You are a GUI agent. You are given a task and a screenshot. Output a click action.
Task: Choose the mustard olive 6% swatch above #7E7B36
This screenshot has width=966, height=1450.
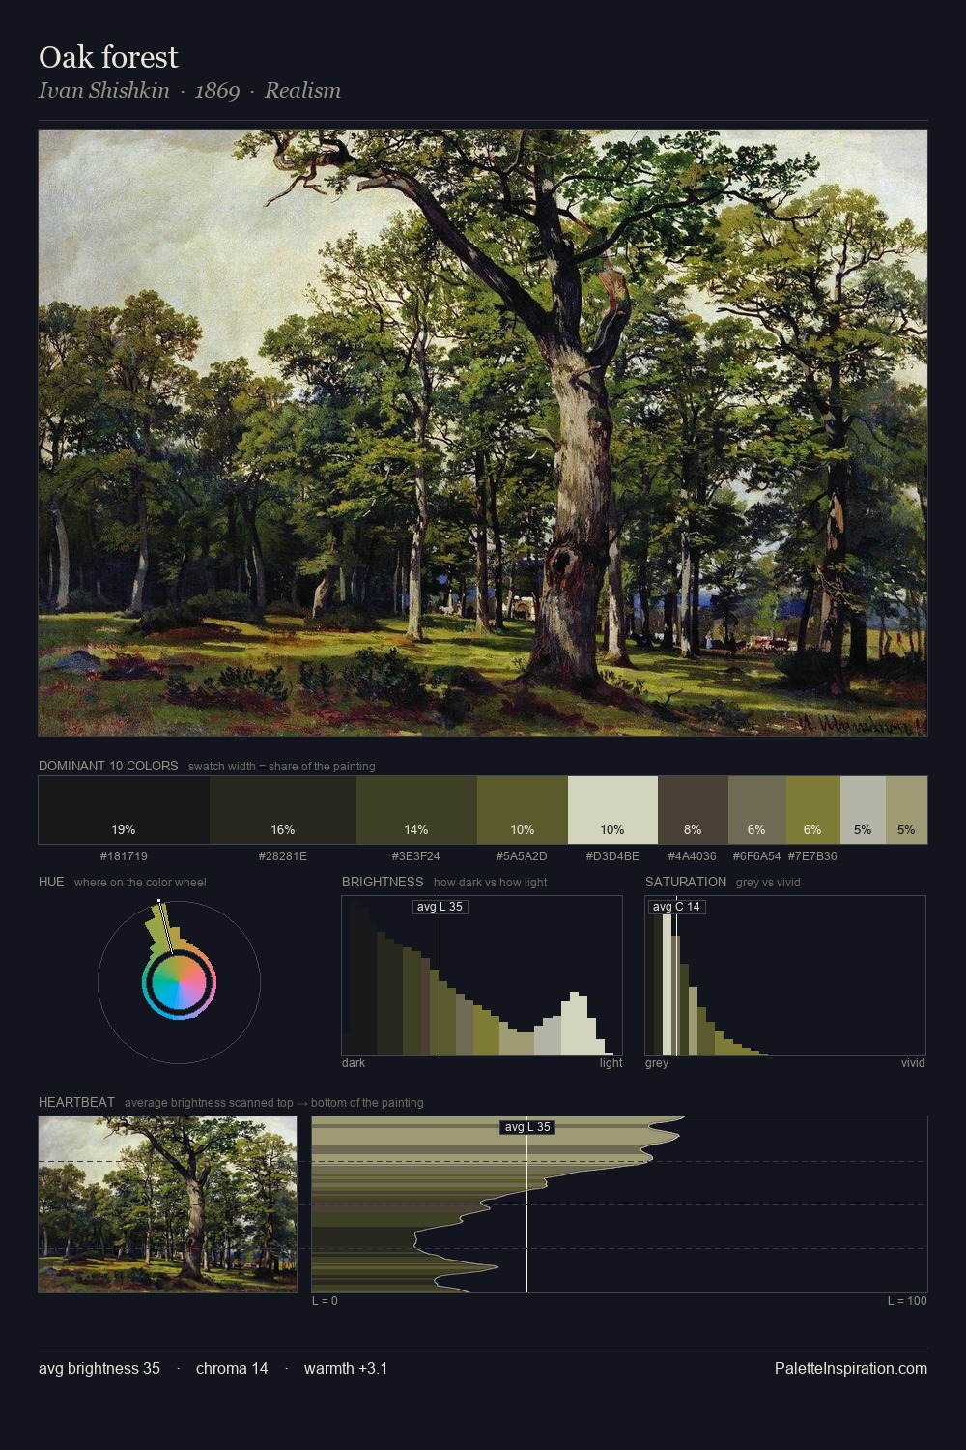pyautogui.click(x=812, y=810)
